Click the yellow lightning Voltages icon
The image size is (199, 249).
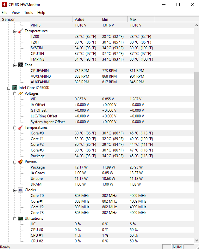(20, 93)
